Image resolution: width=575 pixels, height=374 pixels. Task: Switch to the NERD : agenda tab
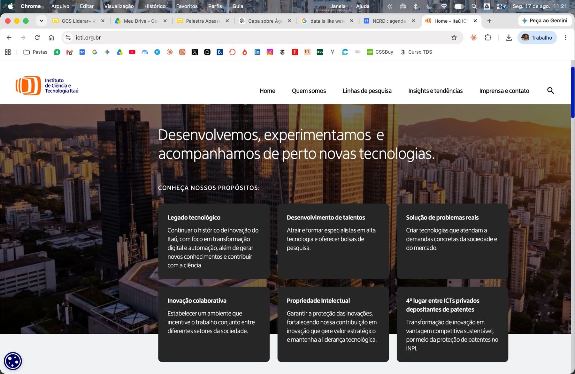(x=389, y=21)
